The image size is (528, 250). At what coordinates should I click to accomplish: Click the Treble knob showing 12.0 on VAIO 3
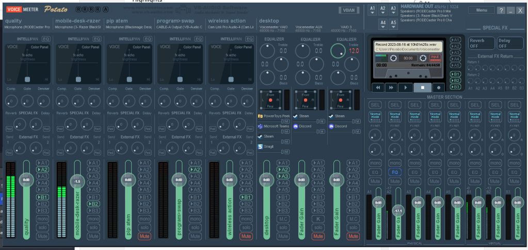click(x=338, y=50)
